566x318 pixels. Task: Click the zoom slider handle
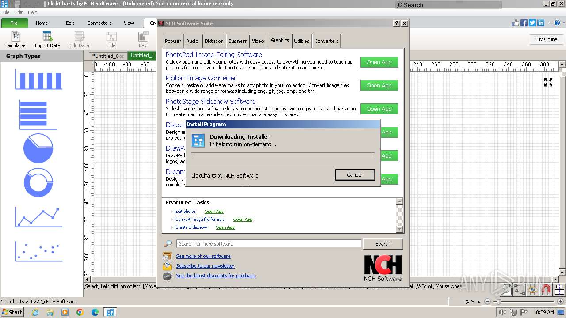[498, 302]
